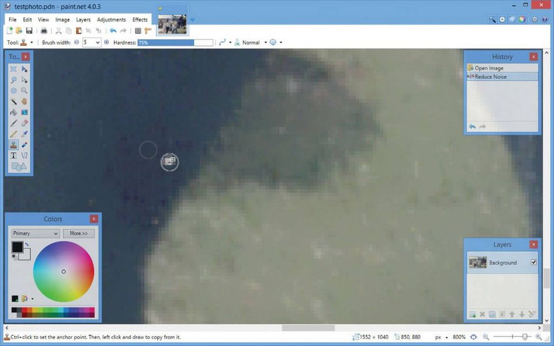Select the Magic Wand tool

click(13, 101)
